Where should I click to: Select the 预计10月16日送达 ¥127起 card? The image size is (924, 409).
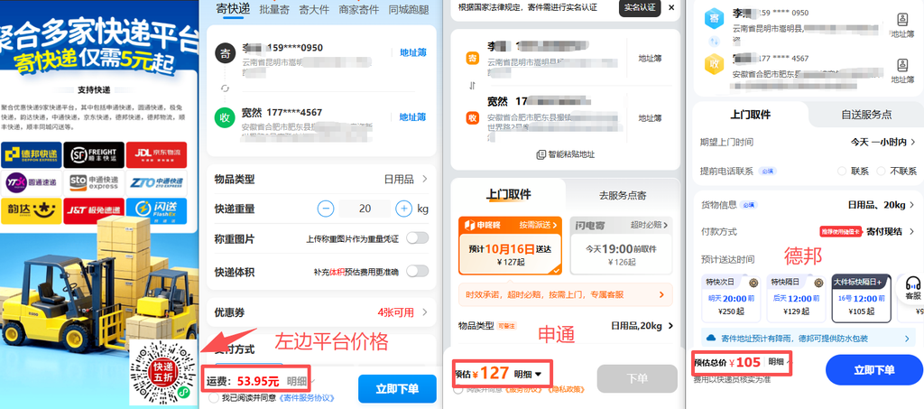pyautogui.click(x=510, y=246)
